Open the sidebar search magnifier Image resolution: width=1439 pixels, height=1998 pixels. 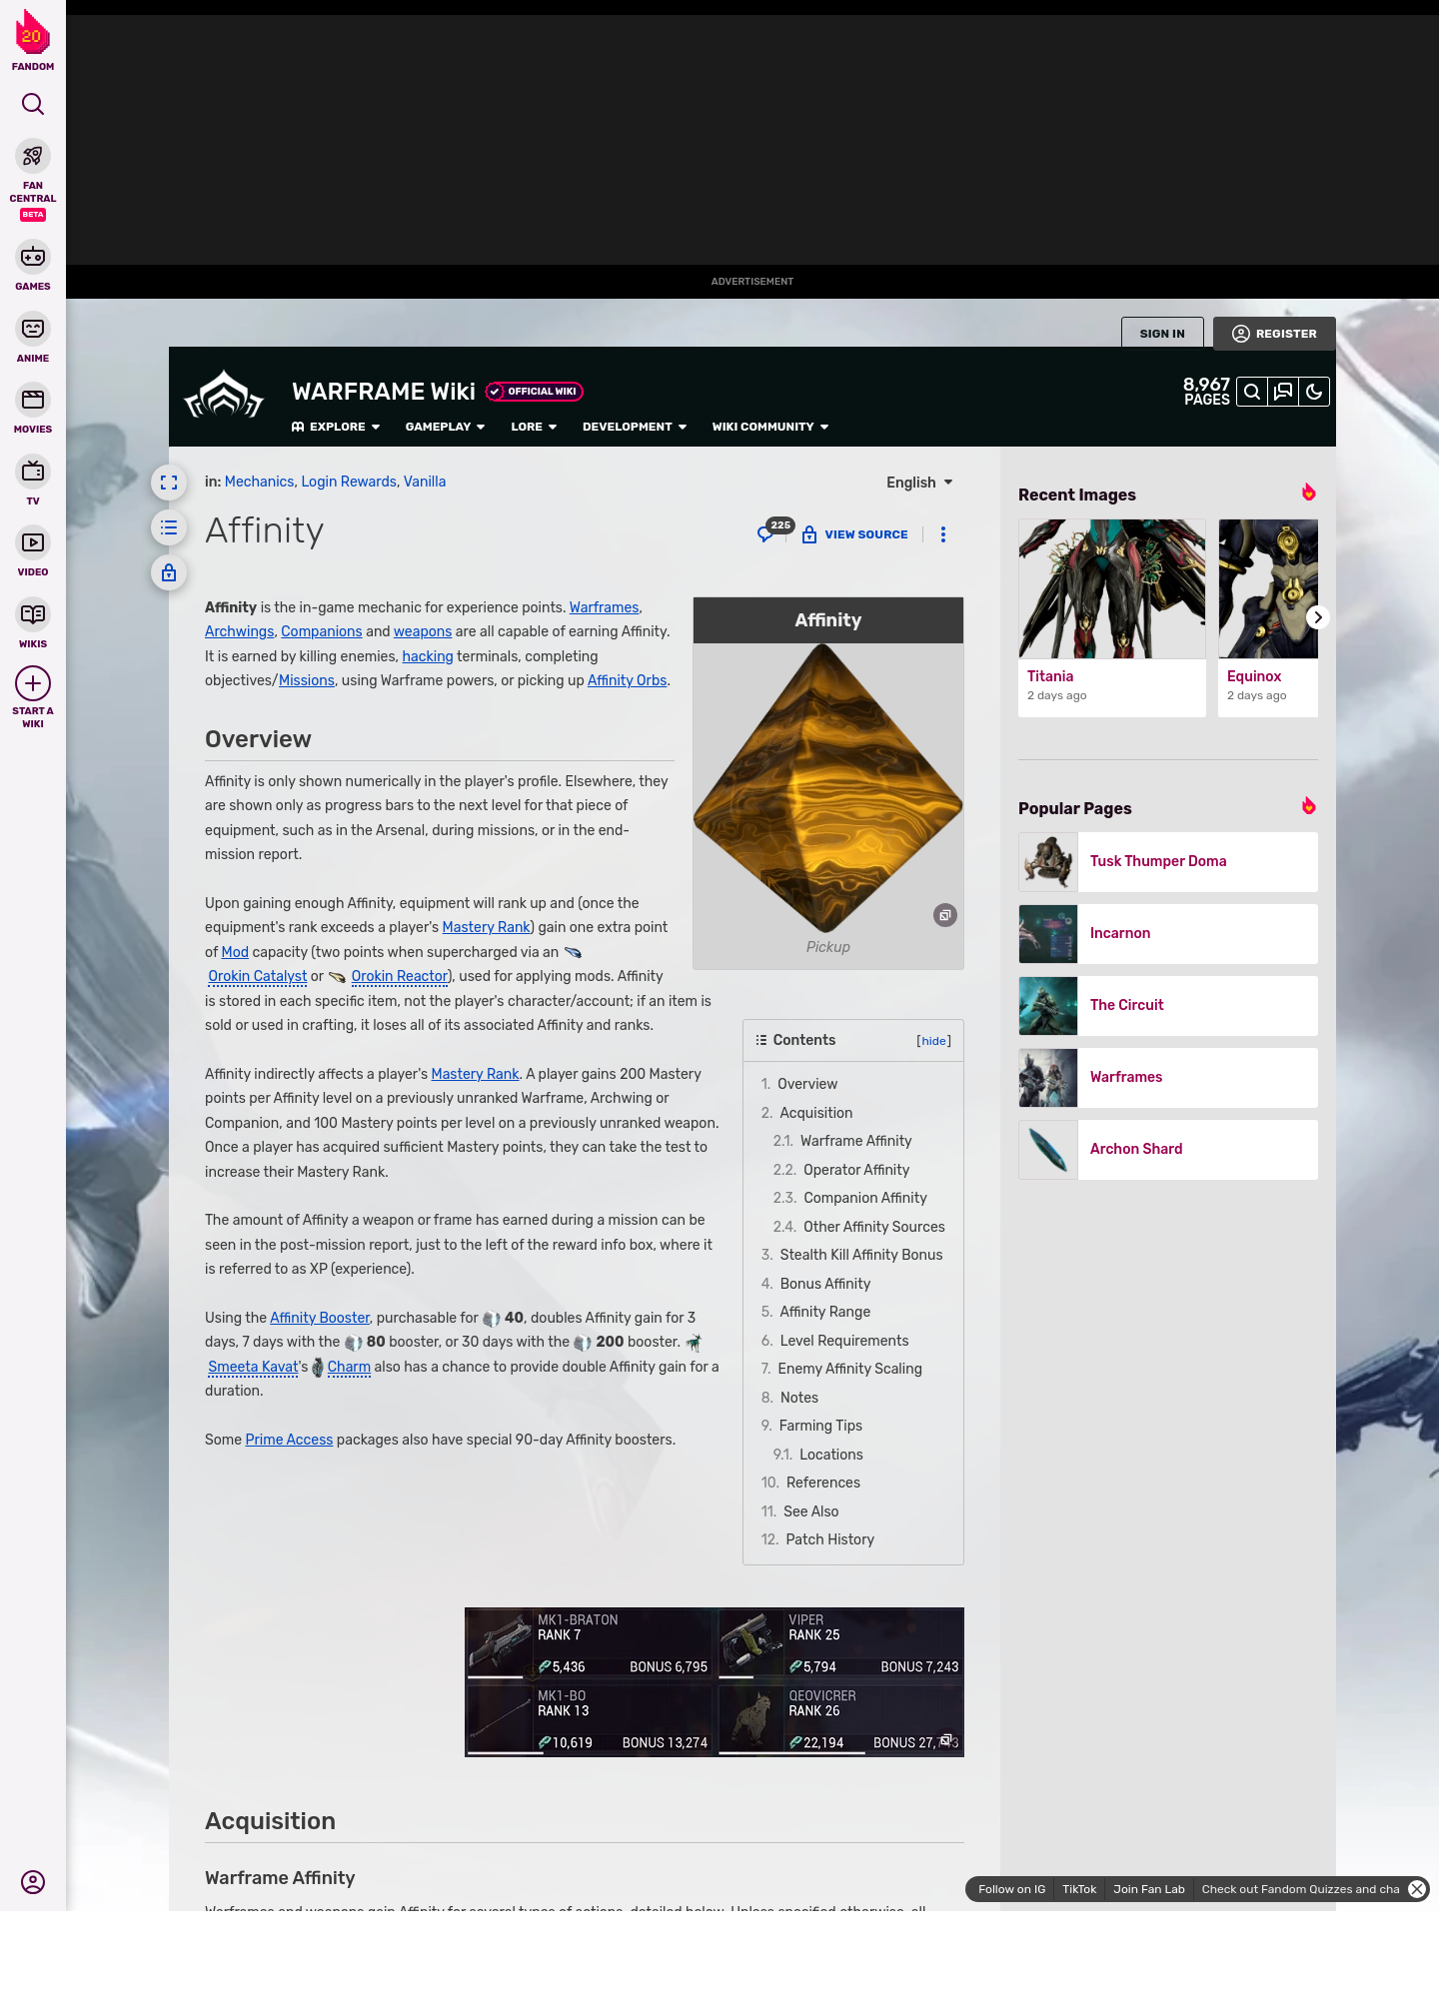33,105
